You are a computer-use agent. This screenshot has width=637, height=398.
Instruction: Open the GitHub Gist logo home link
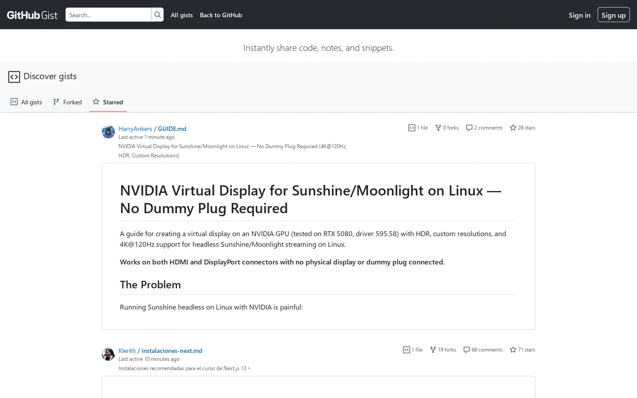coord(32,15)
